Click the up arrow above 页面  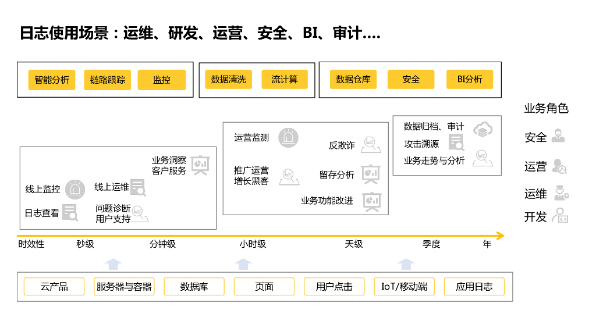click(243, 264)
